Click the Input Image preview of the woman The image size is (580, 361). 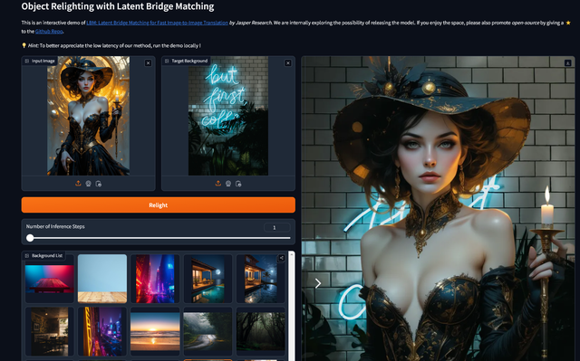click(88, 116)
